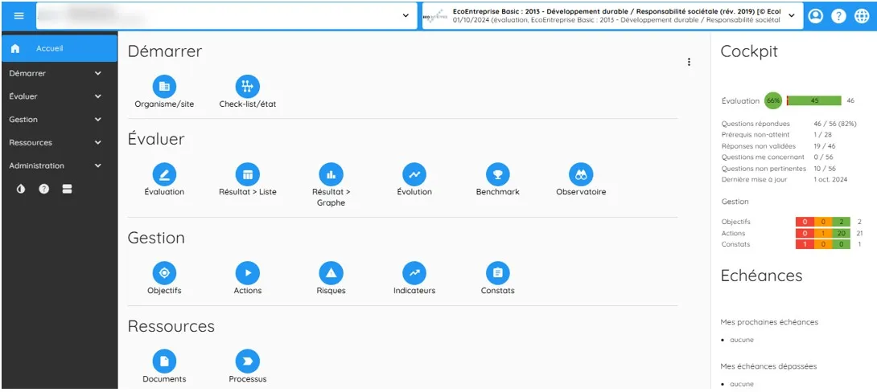Open the user account icon
This screenshot has height=392, width=877.
pyautogui.click(x=815, y=16)
